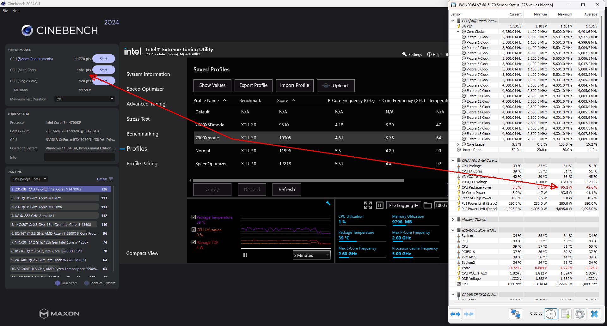This screenshot has width=607, height=326.
Task: Click the Export Profile button
Action: click(x=254, y=86)
